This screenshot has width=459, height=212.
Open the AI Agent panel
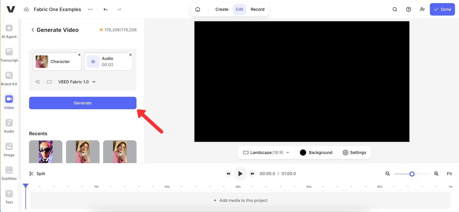[x=9, y=31]
